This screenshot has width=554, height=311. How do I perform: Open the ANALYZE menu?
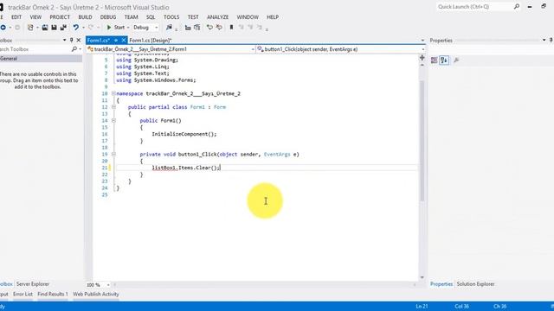(x=217, y=17)
